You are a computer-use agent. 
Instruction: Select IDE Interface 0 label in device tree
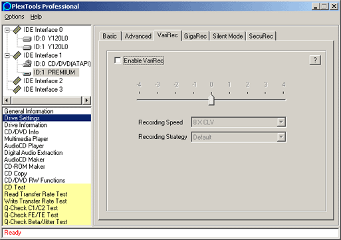(x=43, y=30)
